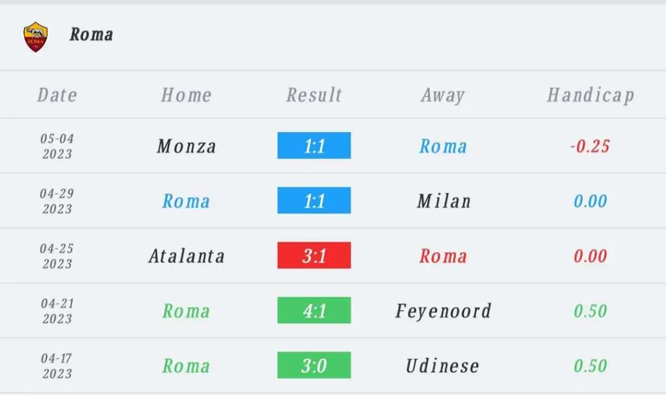Click the 04-17 2023 match date
Screen dimensions: 666x395
point(57,366)
